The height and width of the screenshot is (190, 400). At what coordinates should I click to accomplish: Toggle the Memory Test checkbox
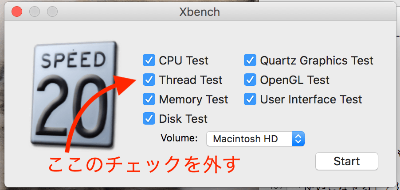coord(149,99)
